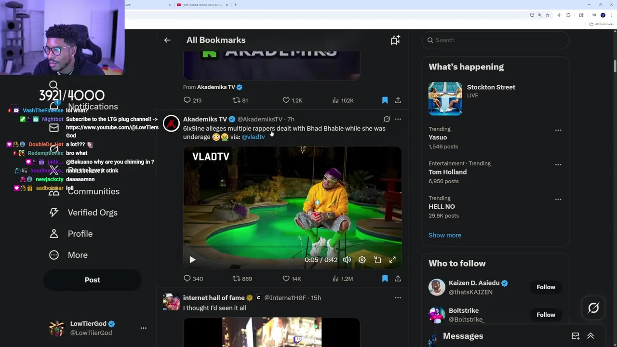This screenshot has width=617, height=347.
Task: Open Stockton Street event thumbnail
Action: pyautogui.click(x=445, y=99)
